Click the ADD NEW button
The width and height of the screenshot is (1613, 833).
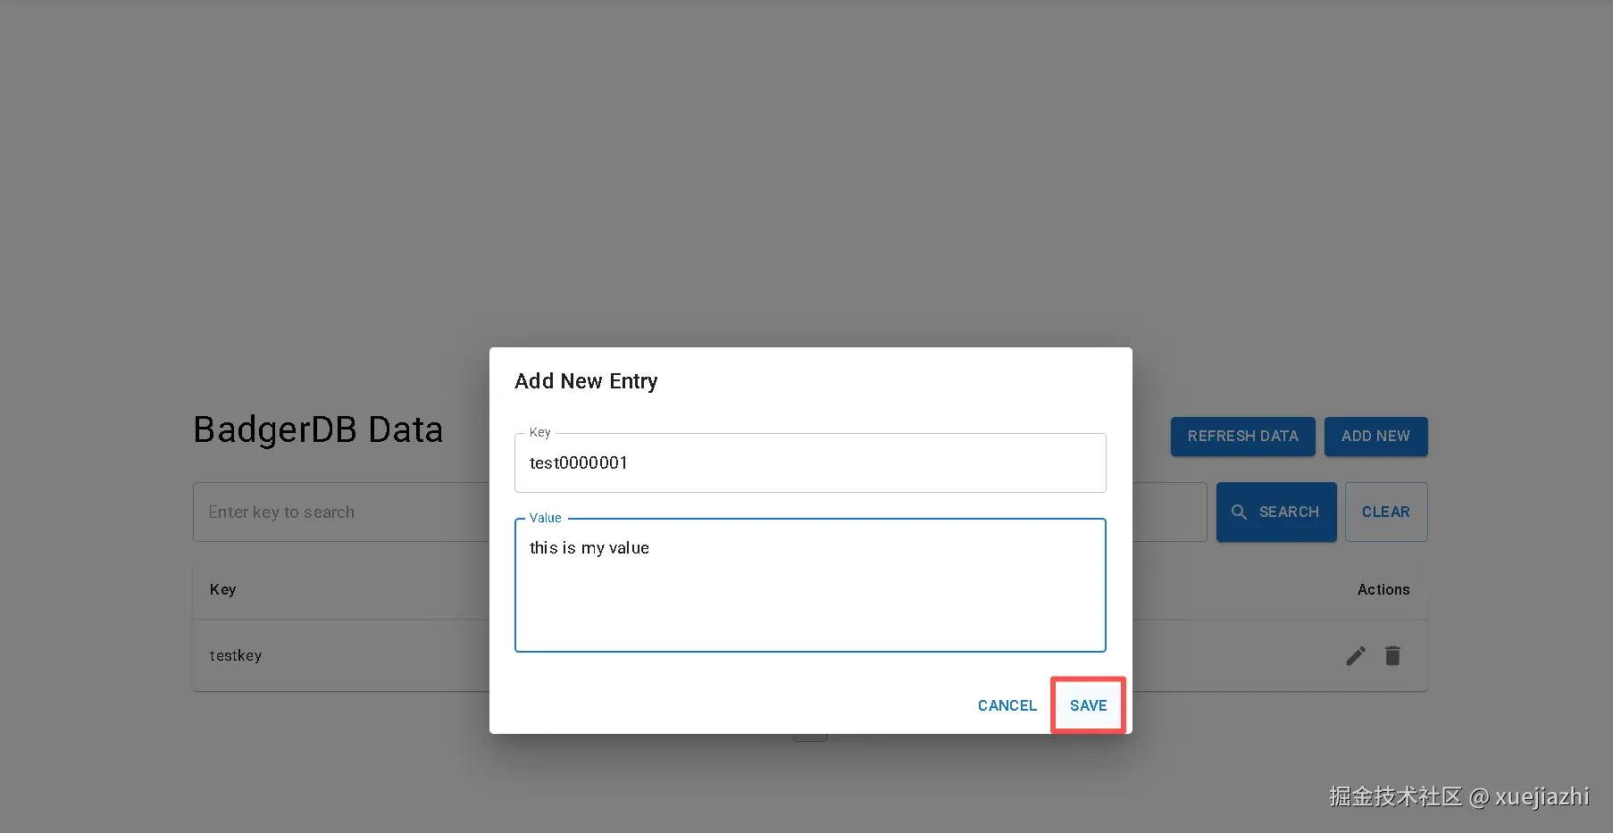[x=1375, y=436]
